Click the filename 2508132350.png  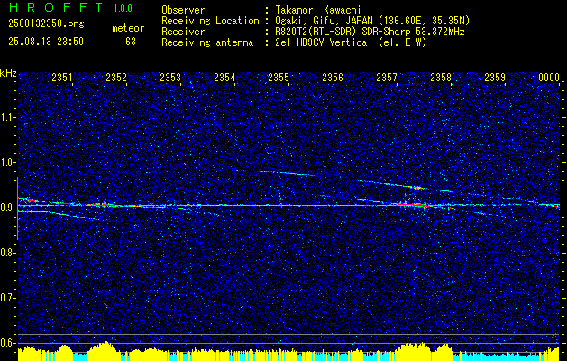[46, 24]
